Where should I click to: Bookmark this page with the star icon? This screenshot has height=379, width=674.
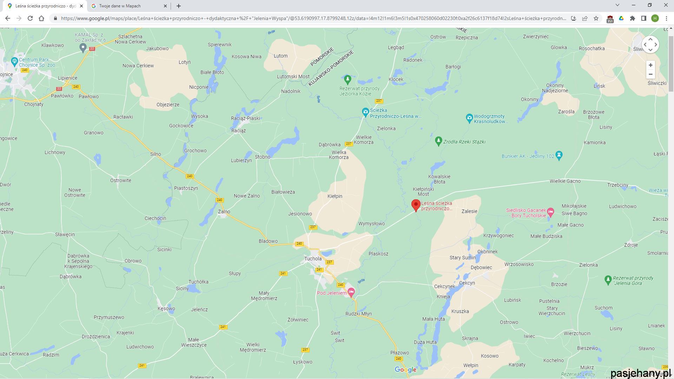click(x=596, y=18)
